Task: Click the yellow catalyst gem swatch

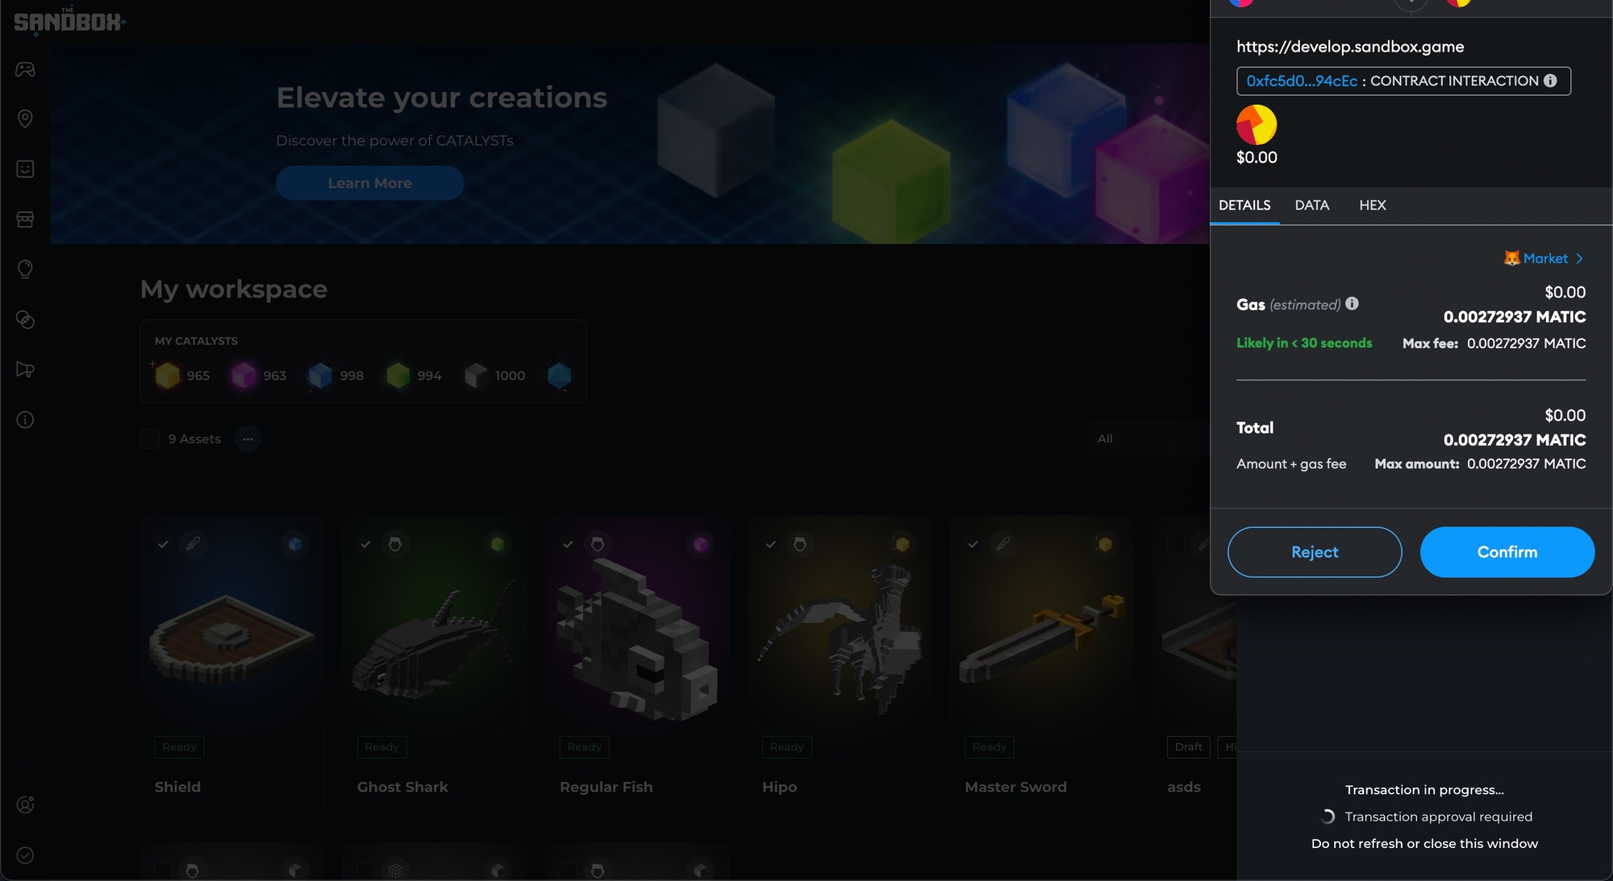Action: pyautogui.click(x=168, y=375)
